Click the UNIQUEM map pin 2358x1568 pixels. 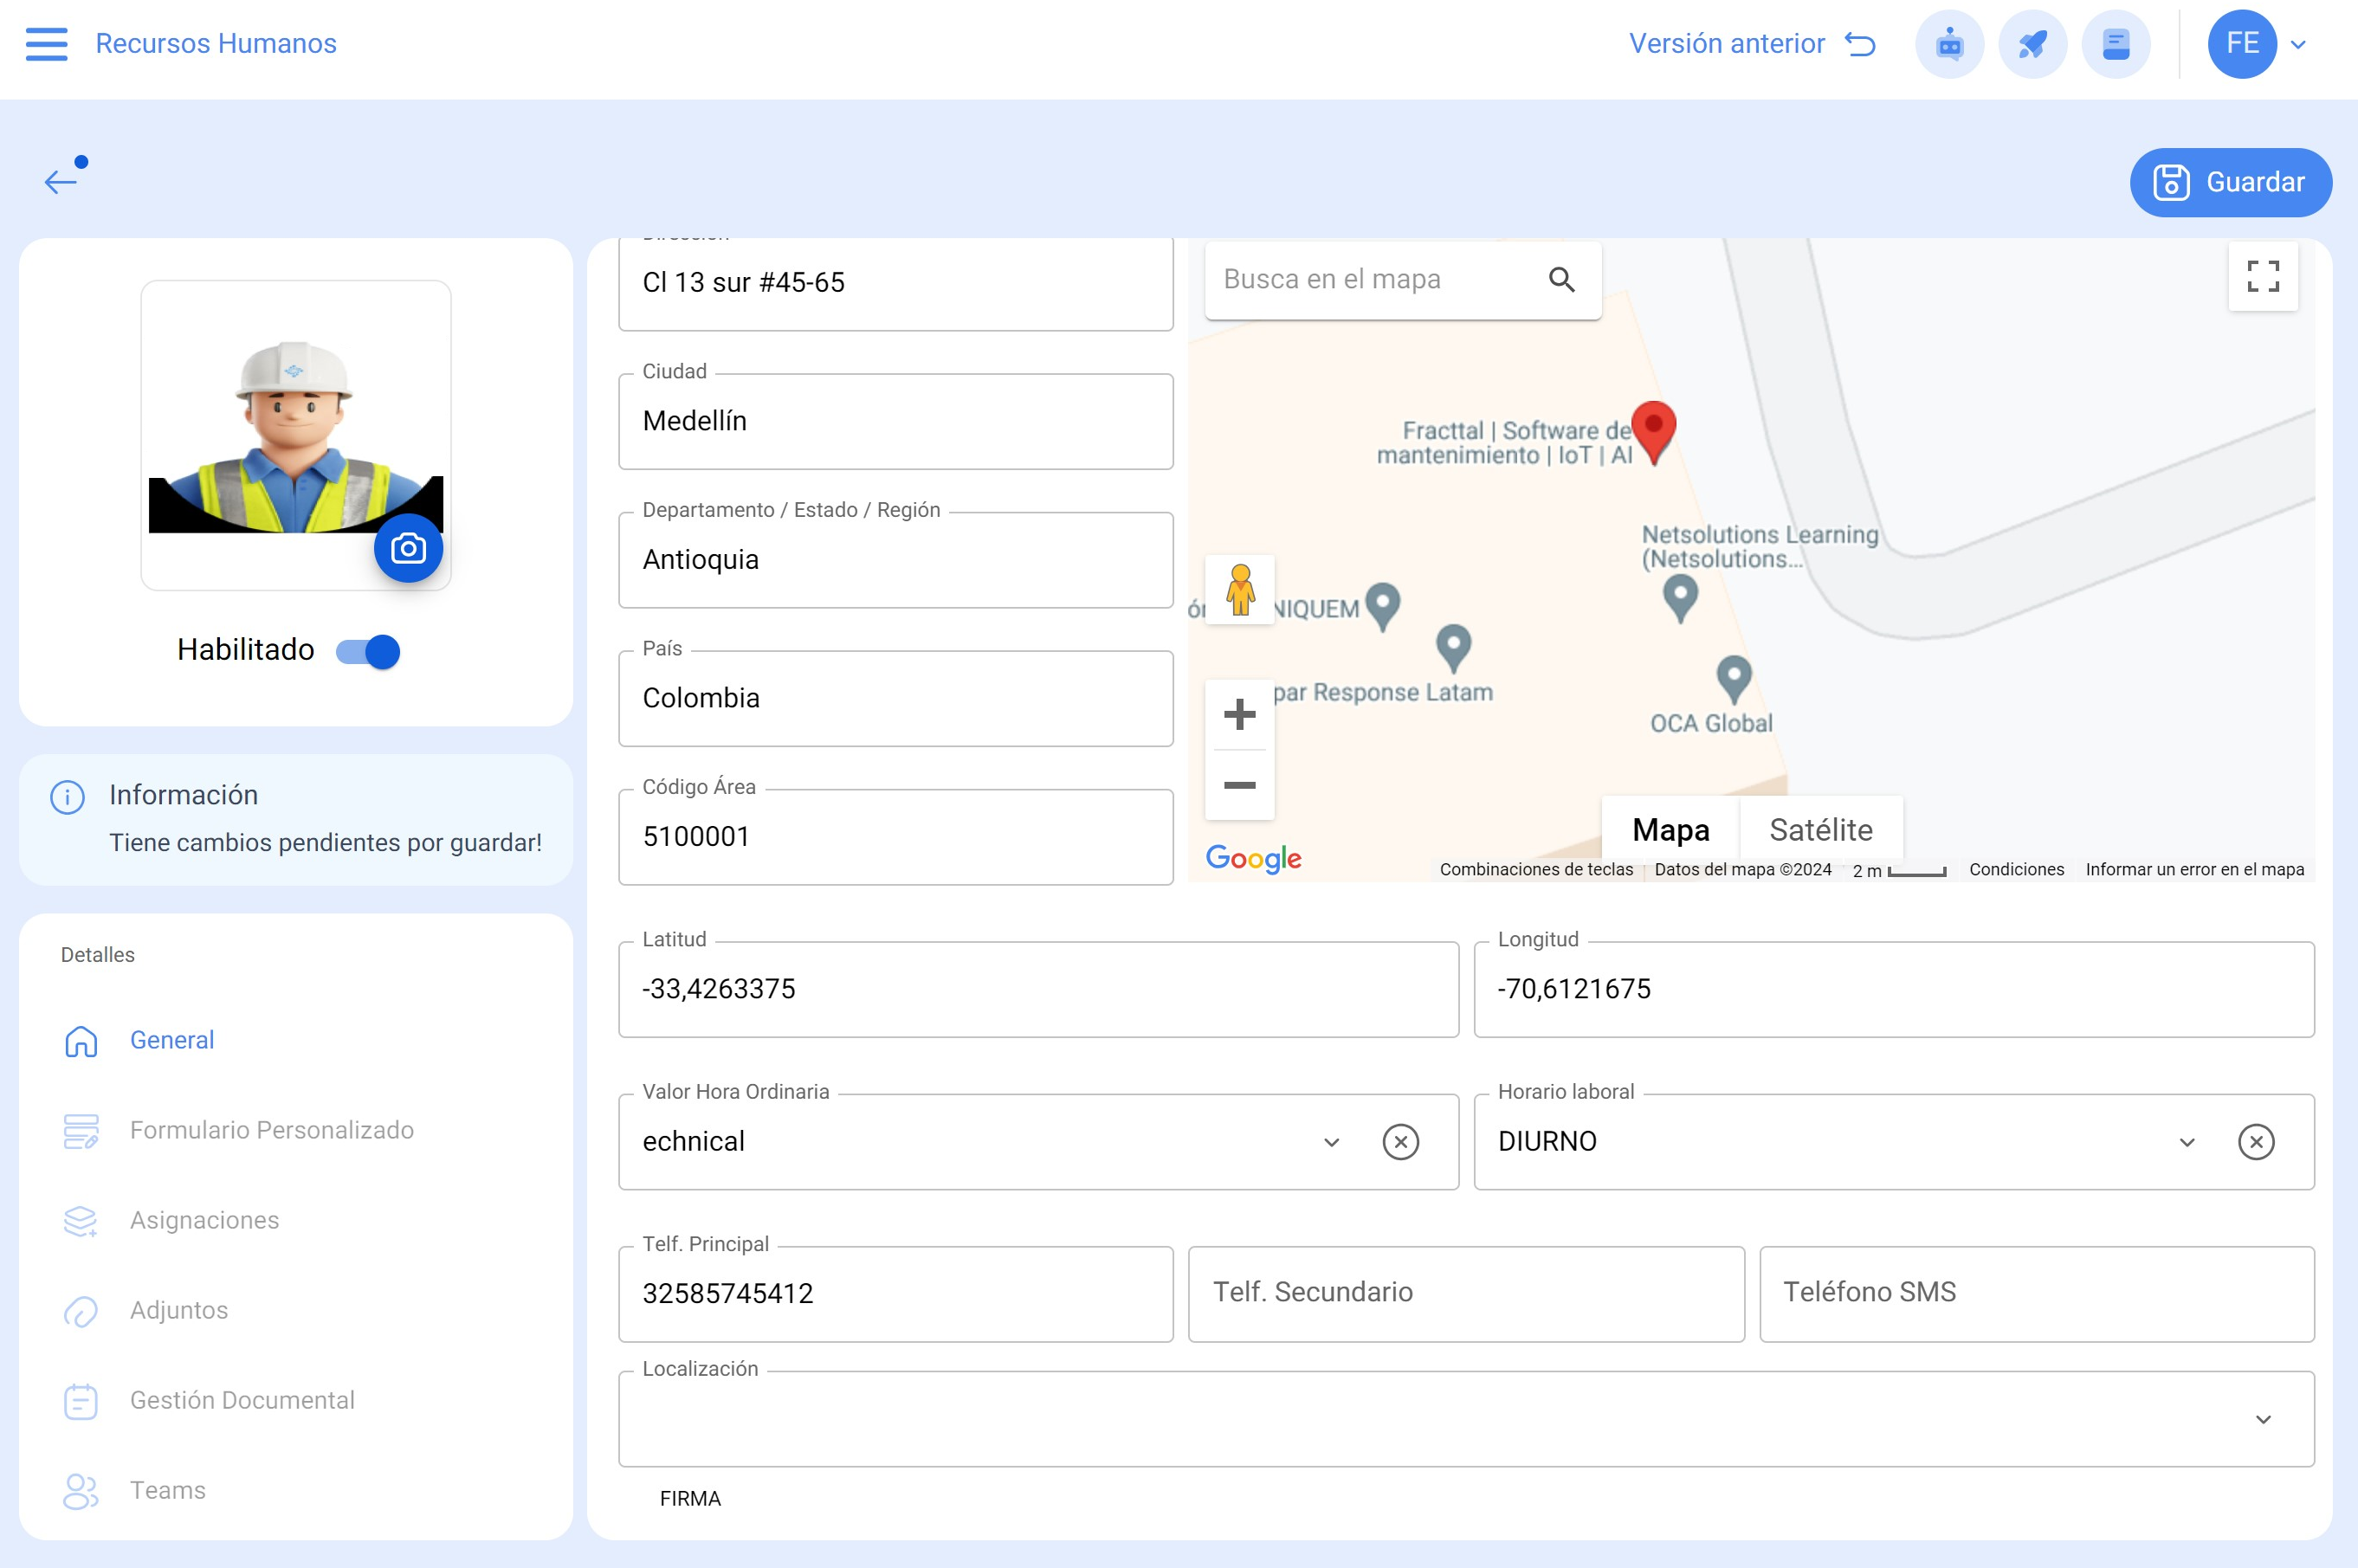(x=1382, y=607)
